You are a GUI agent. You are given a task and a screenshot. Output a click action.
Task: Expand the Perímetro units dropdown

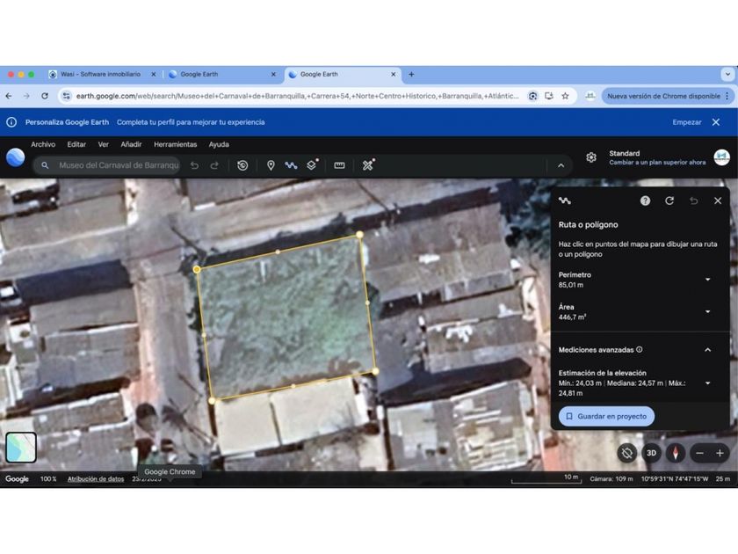707,280
